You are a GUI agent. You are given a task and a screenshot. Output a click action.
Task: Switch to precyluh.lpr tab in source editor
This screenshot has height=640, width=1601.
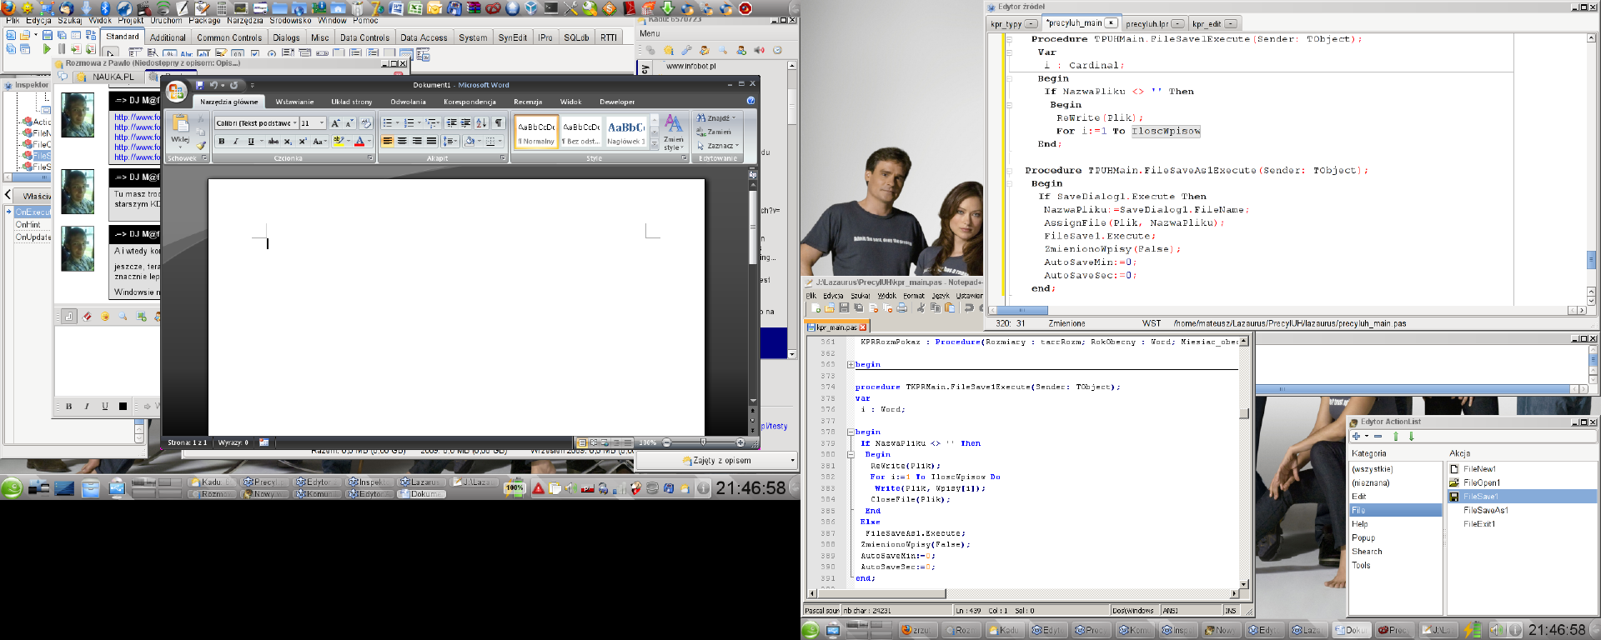(x=1154, y=24)
